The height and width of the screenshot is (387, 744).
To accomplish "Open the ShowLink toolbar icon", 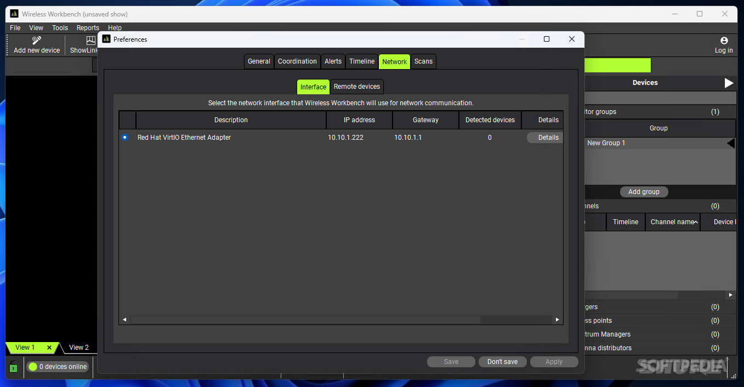I will pyautogui.click(x=91, y=40).
